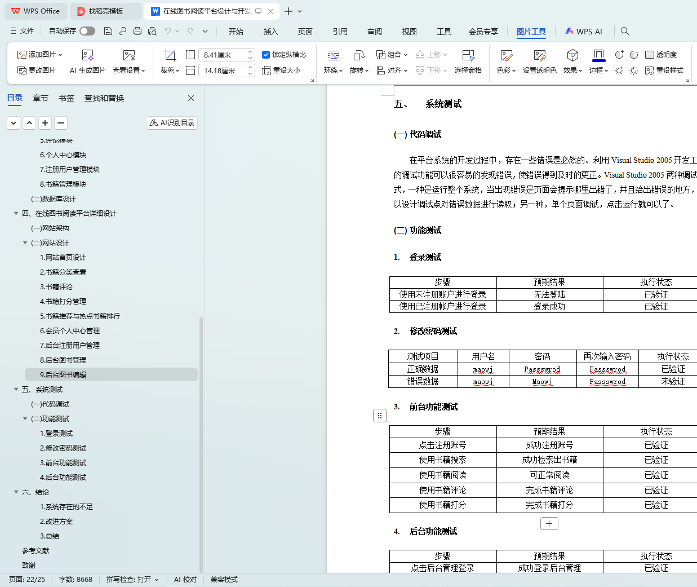697x587 pixels.
Task: Click the 更改图片 change picture icon
Action: pos(22,70)
